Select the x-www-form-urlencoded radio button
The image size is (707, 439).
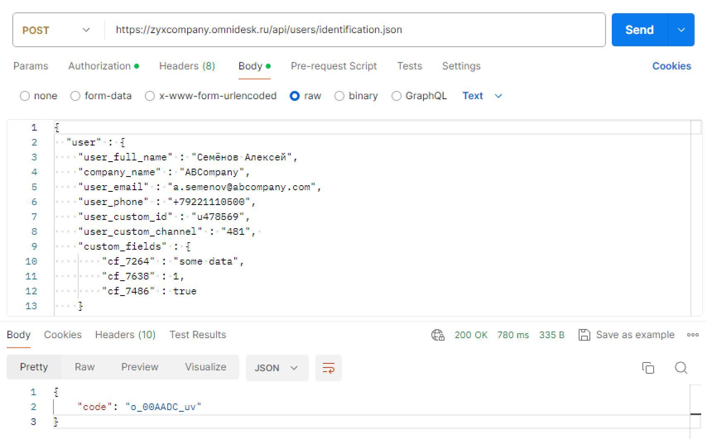click(x=150, y=96)
